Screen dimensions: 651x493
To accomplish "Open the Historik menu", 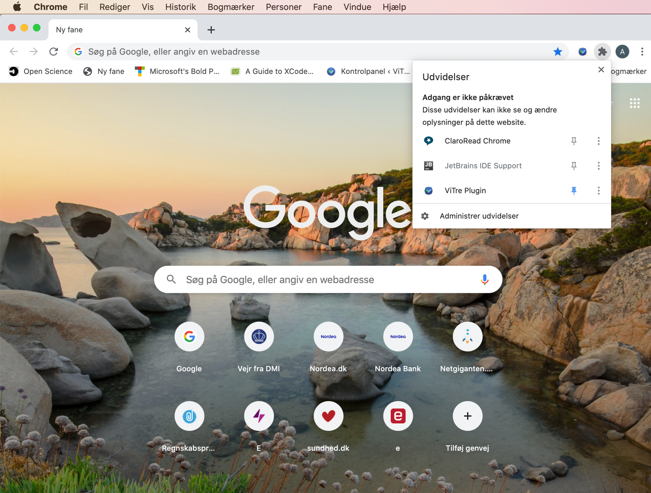I will pos(180,7).
